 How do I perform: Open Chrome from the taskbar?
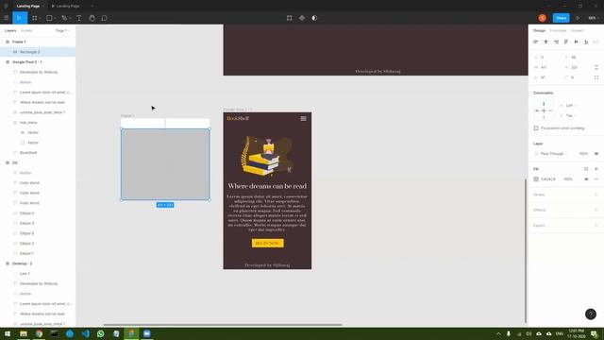click(x=39, y=333)
